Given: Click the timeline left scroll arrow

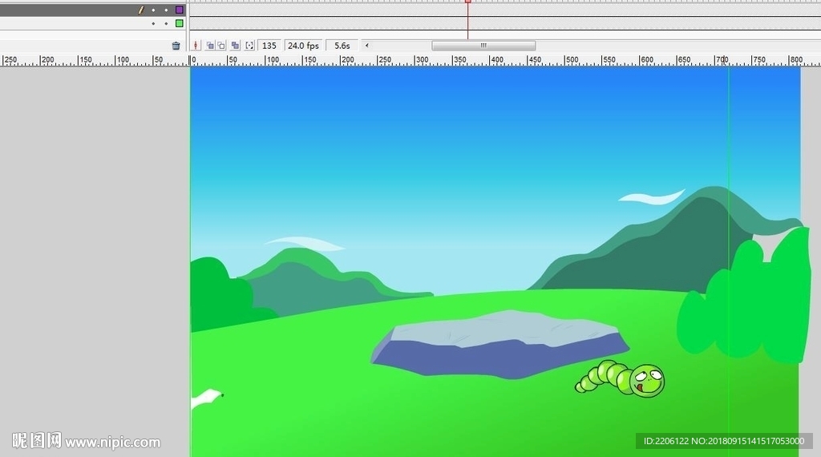Looking at the screenshot, I should click(366, 46).
